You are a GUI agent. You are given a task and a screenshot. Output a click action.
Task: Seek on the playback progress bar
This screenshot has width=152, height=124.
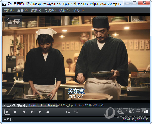coord(76,105)
